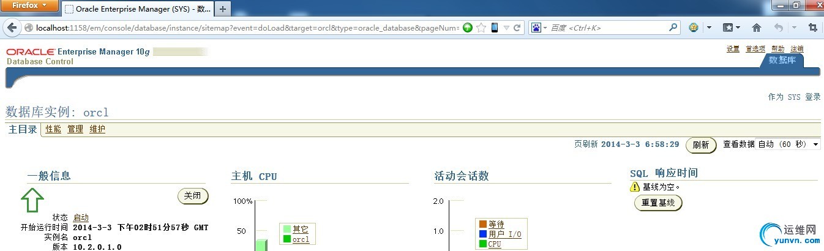Open the 维护 subtab
The height and width of the screenshot is (251, 824).
pos(97,129)
